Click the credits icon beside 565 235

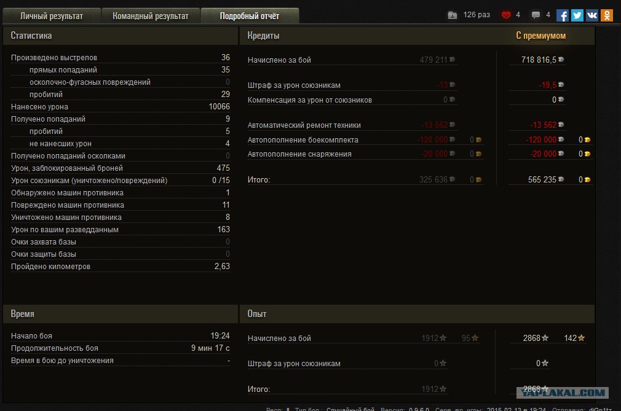[x=561, y=180]
